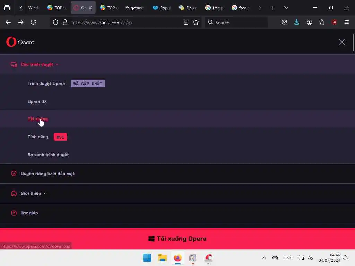Image resolution: width=355 pixels, height=266 pixels.
Task: Switch to the first 'TOP' tab
Action: 56,8
